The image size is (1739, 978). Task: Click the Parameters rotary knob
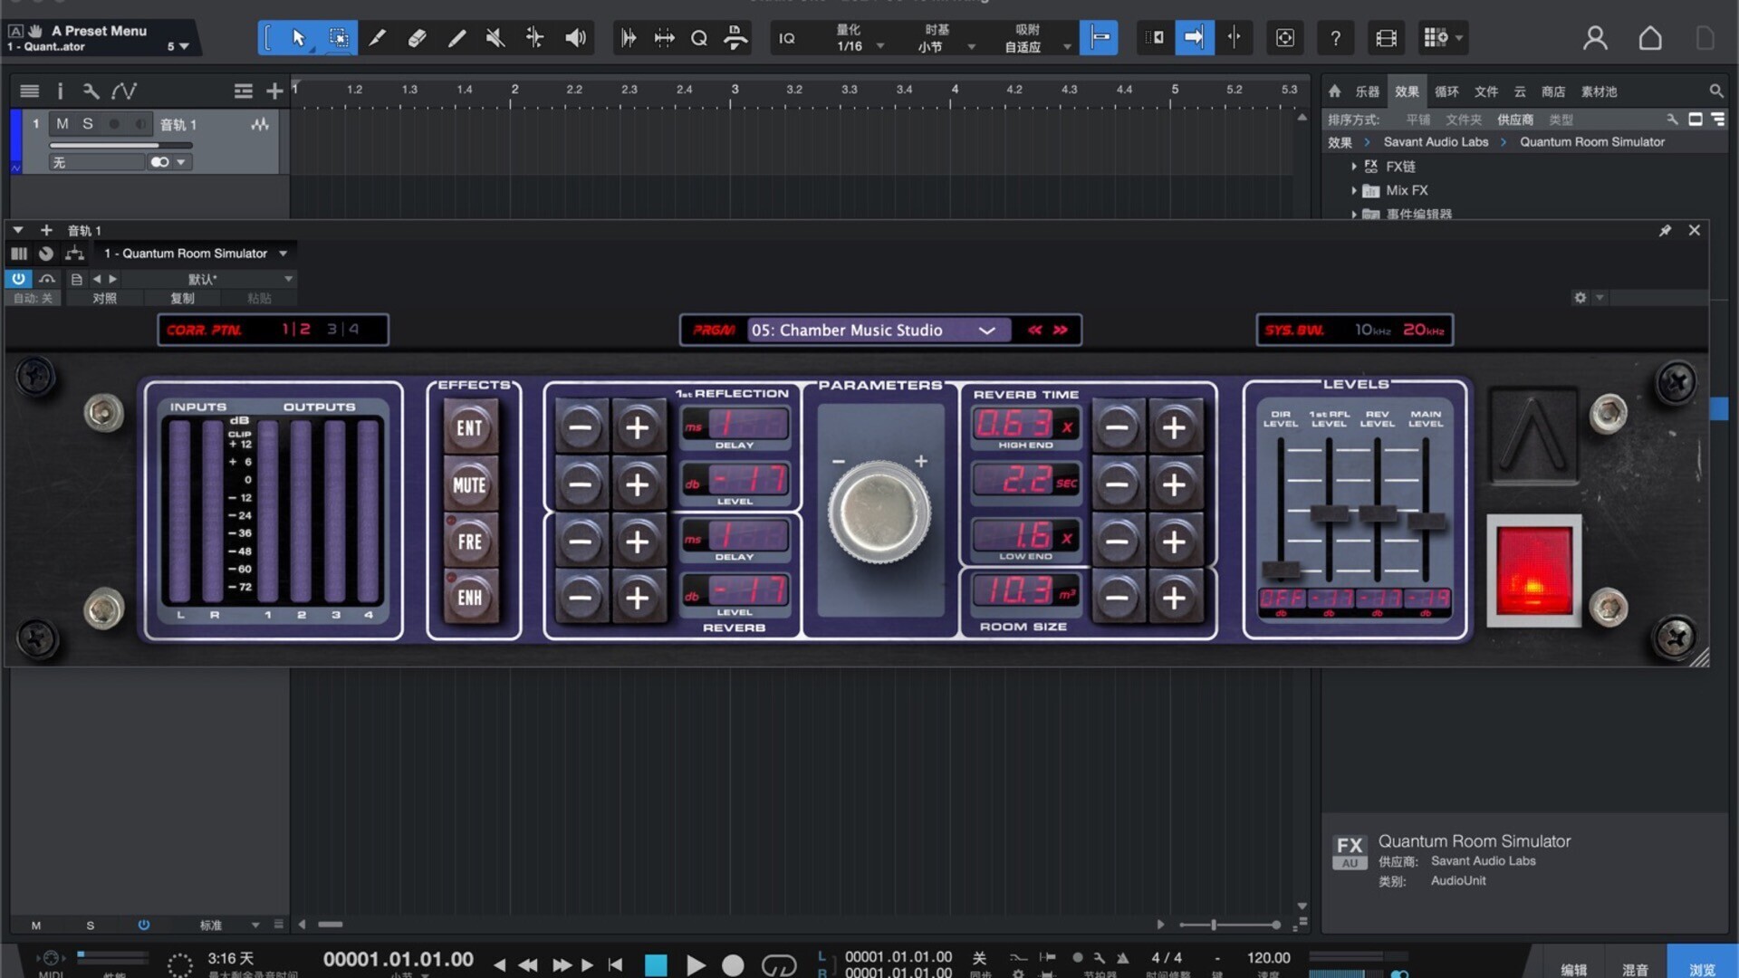click(x=879, y=511)
